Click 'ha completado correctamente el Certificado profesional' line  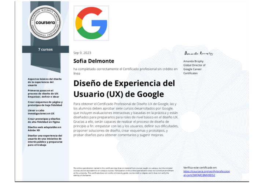pyautogui.click(x=125, y=71)
